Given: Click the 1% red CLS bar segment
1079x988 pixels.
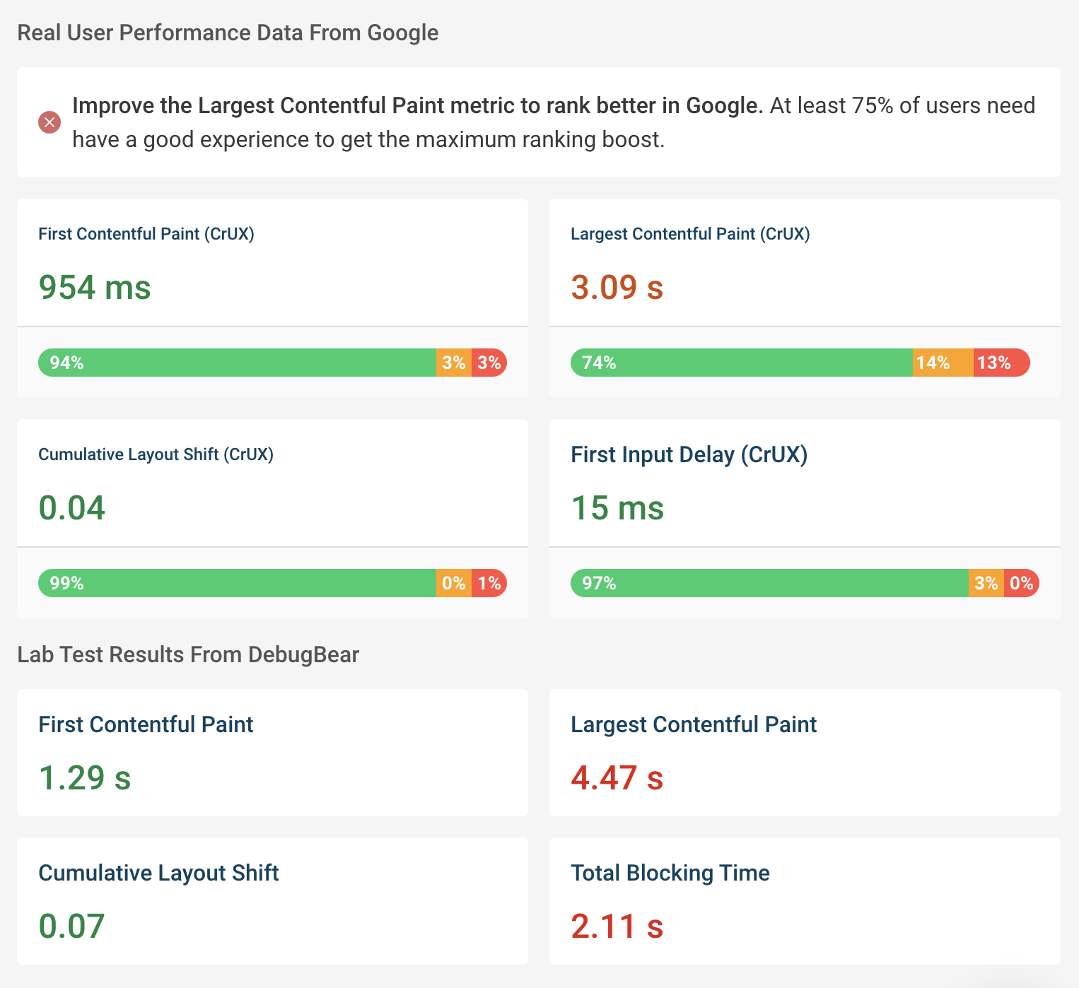Looking at the screenshot, I should (x=489, y=583).
